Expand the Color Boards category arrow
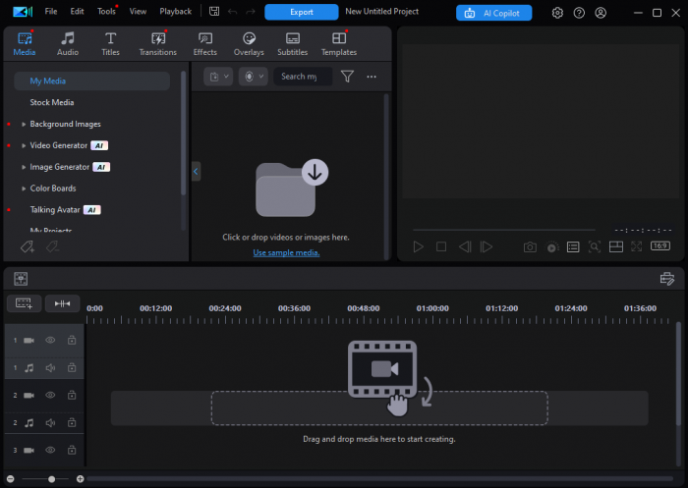The image size is (688, 488). [24, 189]
